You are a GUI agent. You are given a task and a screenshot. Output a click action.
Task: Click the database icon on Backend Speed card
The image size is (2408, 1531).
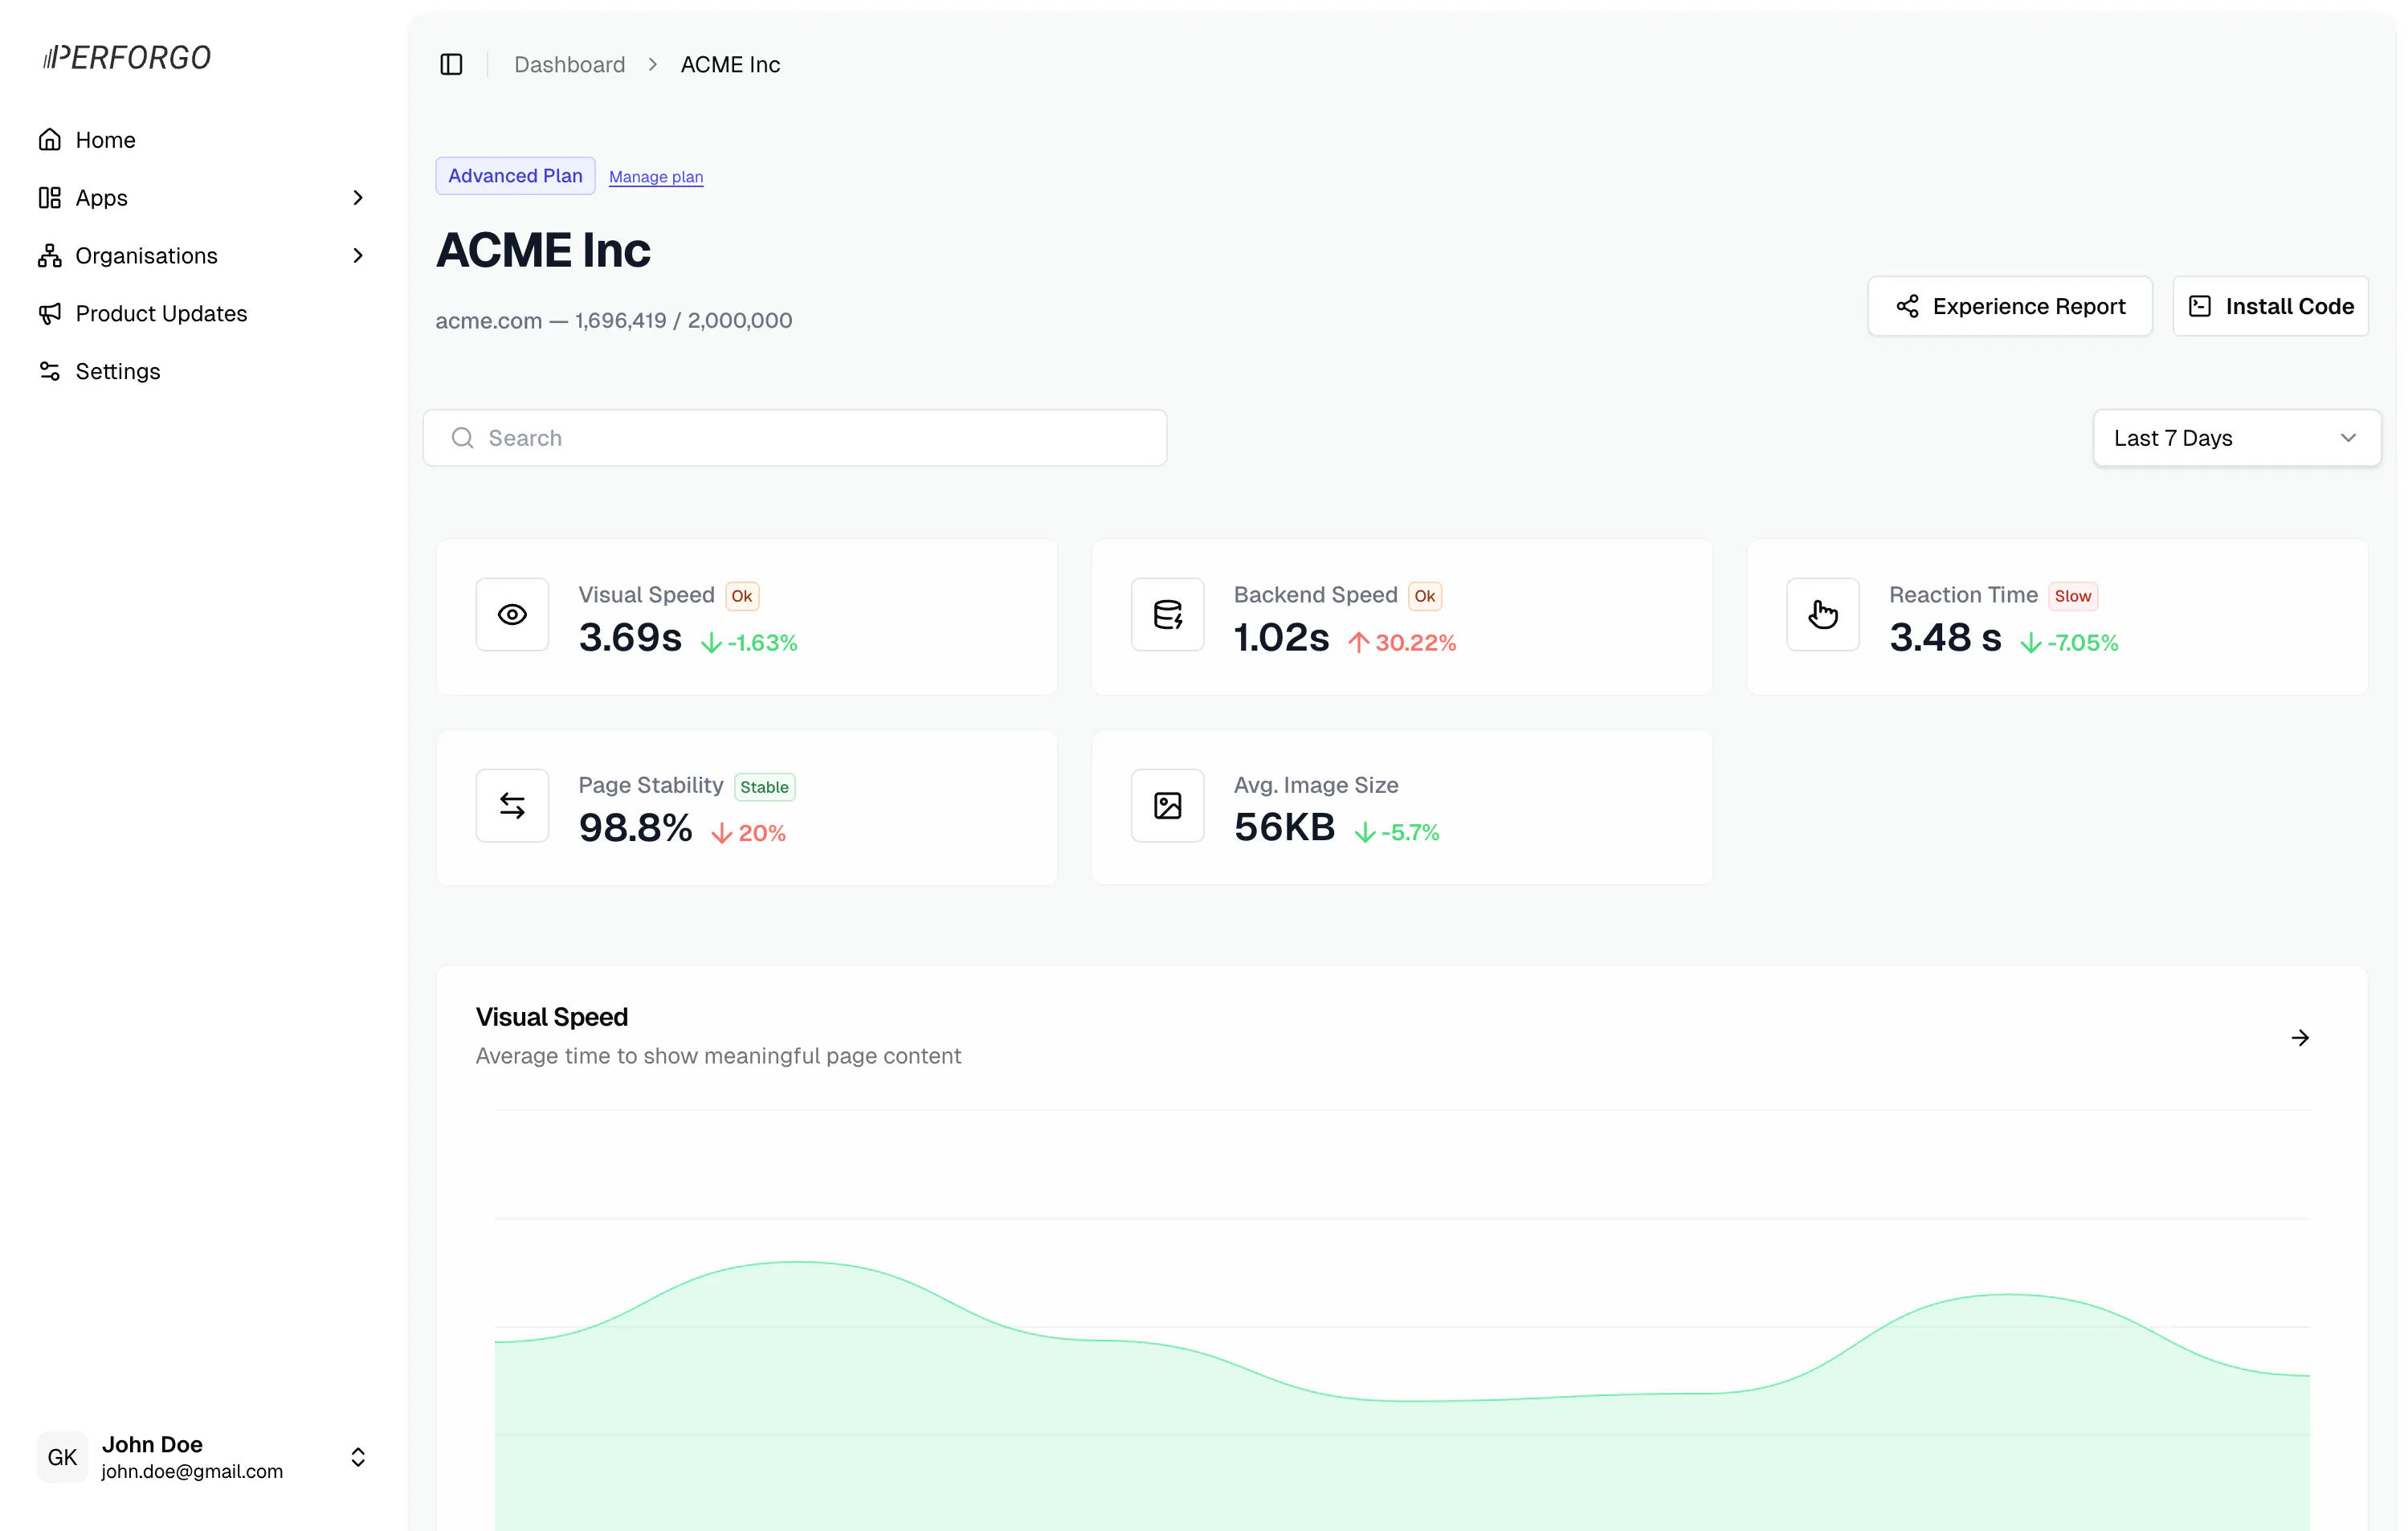point(1167,615)
